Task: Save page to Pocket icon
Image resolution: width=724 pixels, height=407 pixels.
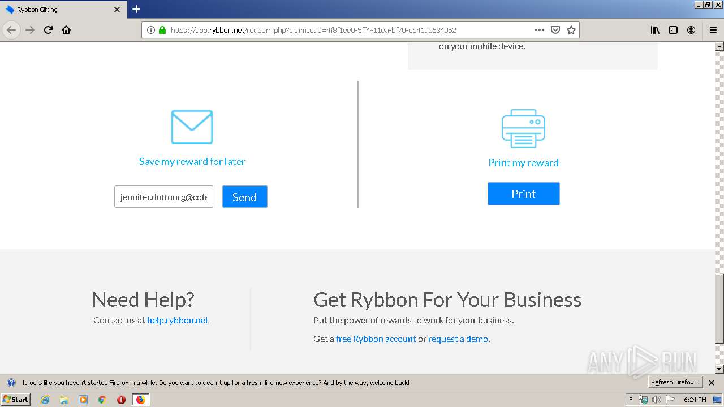Action: (x=555, y=30)
